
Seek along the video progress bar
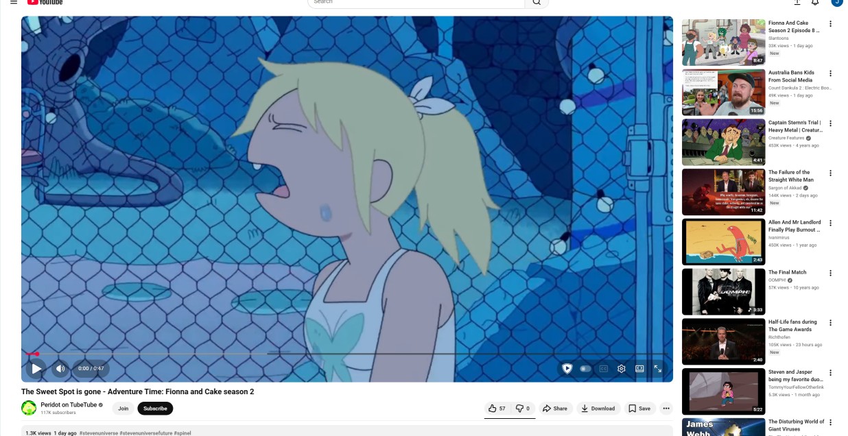tap(346, 354)
